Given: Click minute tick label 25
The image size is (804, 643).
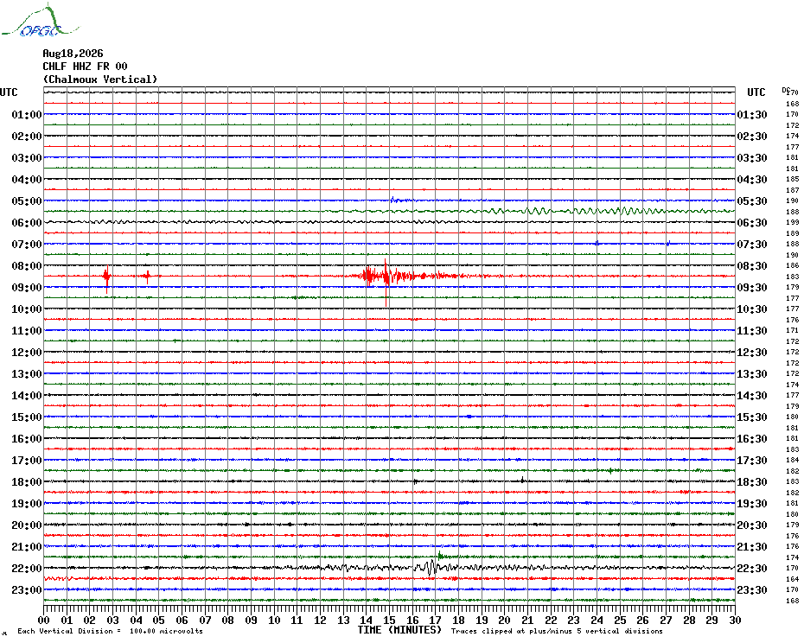Looking at the screenshot, I should click(620, 621).
